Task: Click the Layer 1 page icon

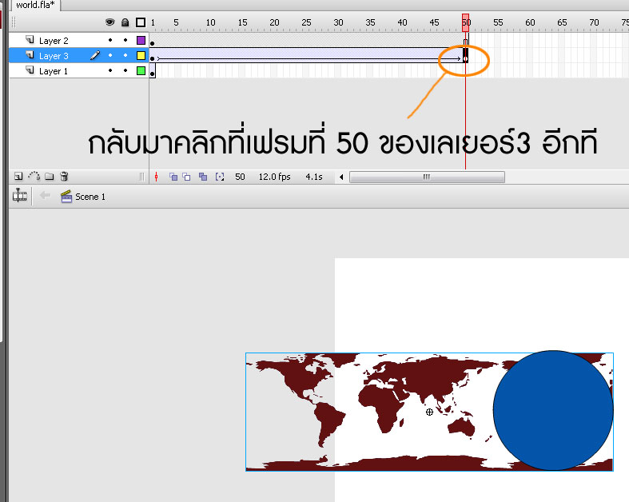Action: tap(30, 70)
